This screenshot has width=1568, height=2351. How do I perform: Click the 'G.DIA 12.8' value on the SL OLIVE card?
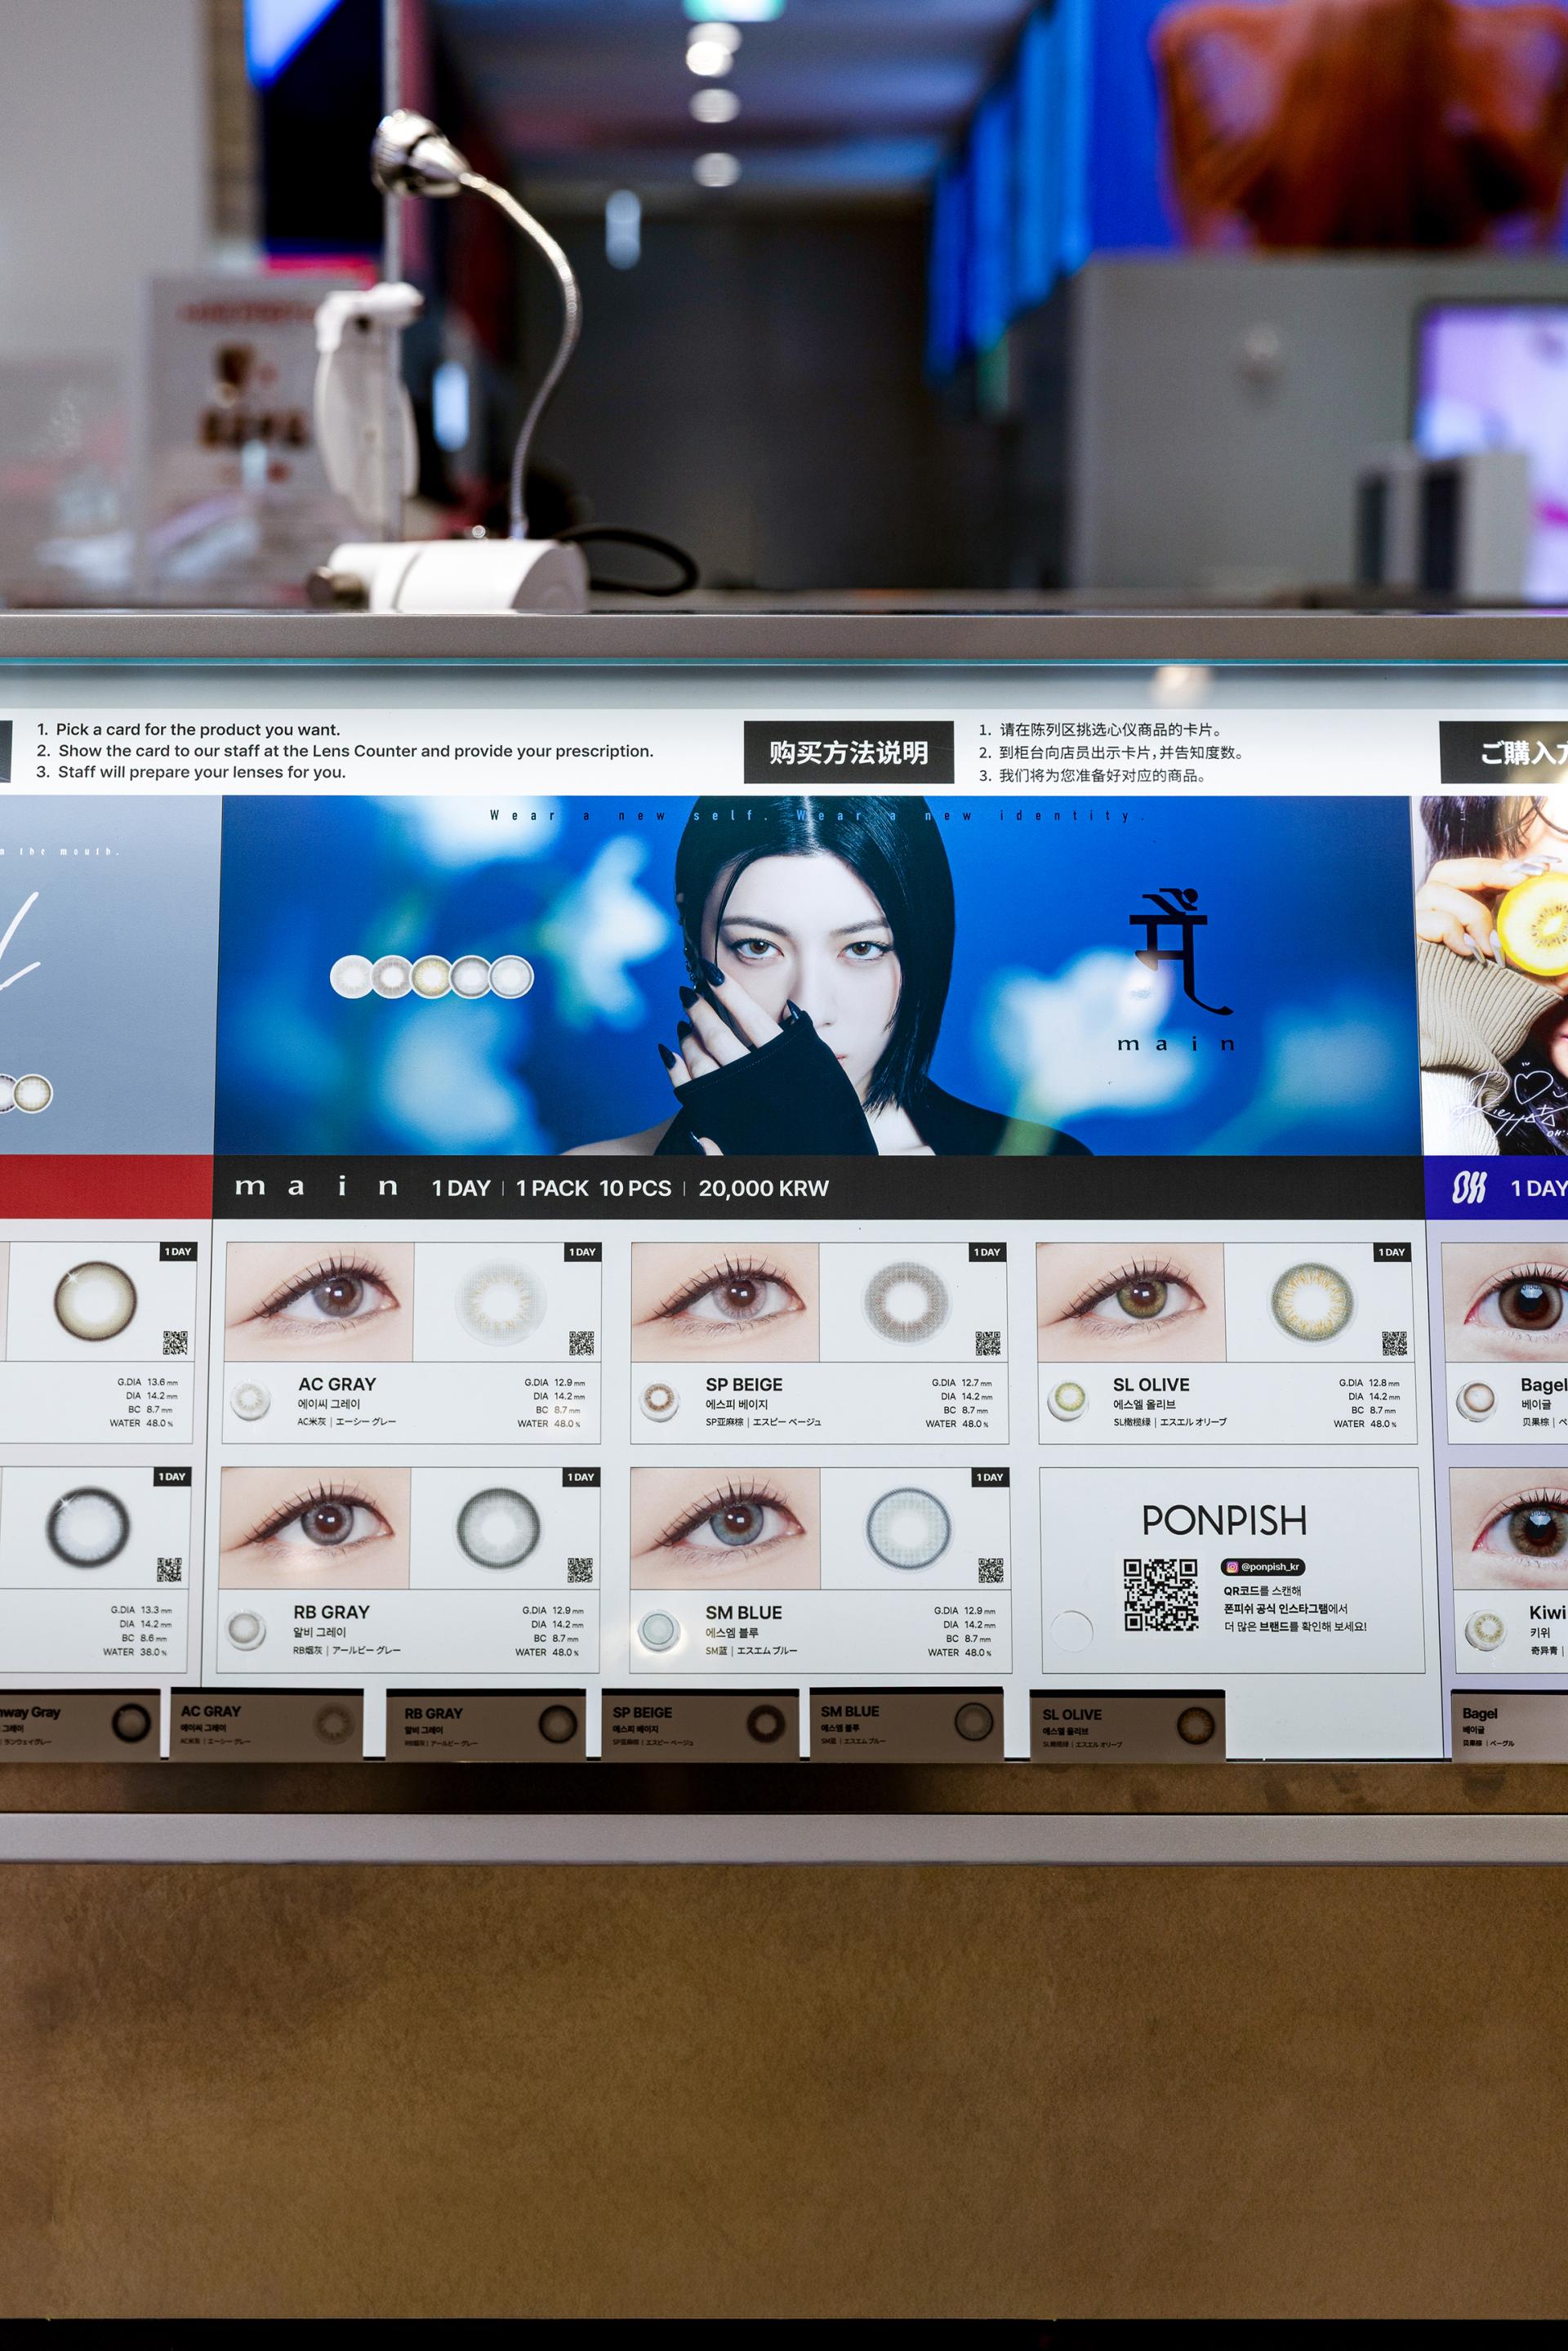(1369, 1382)
